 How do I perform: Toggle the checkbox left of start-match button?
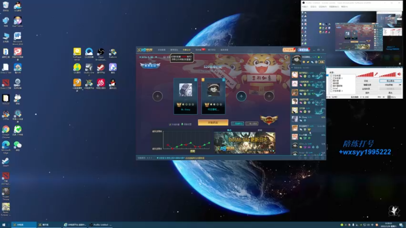pos(170,124)
